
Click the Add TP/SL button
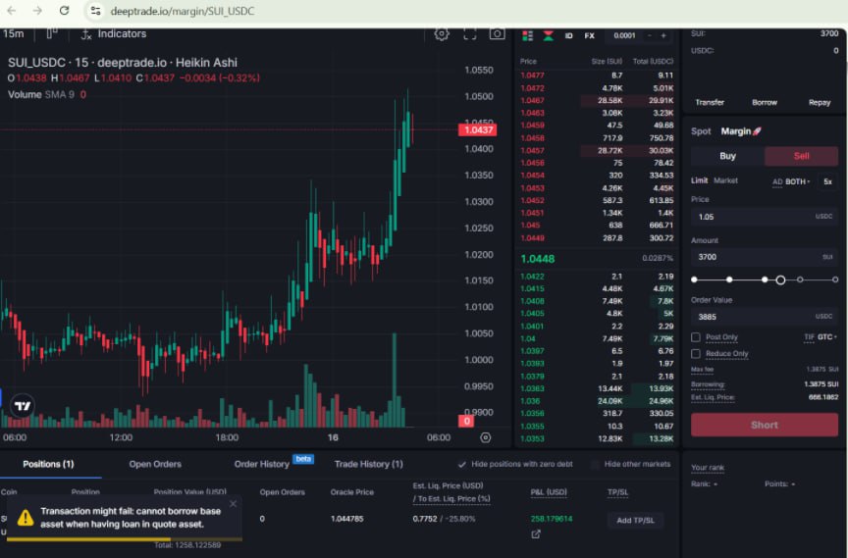635,520
